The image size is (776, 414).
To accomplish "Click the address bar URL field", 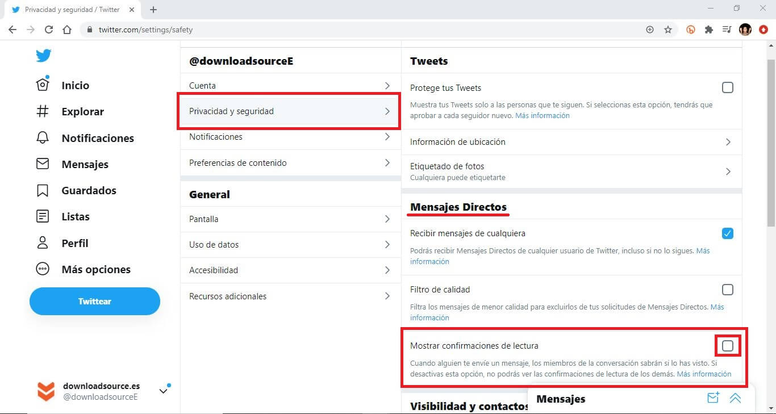I will (364, 30).
